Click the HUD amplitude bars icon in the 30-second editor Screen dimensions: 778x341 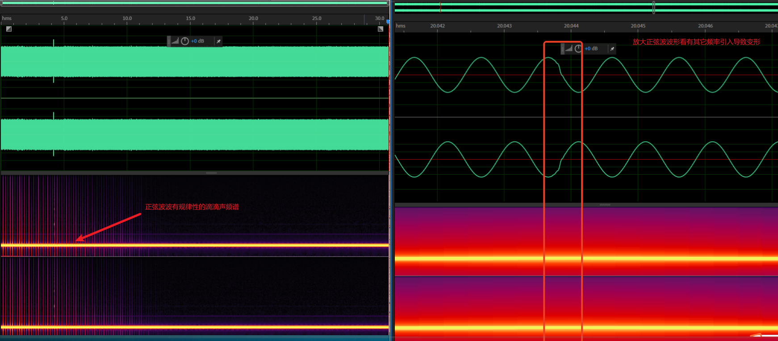pos(176,41)
